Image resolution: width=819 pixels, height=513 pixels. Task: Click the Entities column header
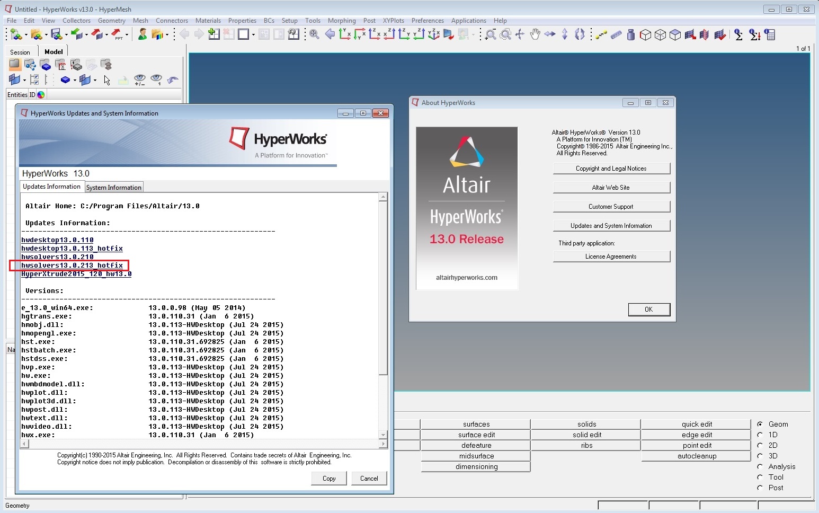[17, 94]
